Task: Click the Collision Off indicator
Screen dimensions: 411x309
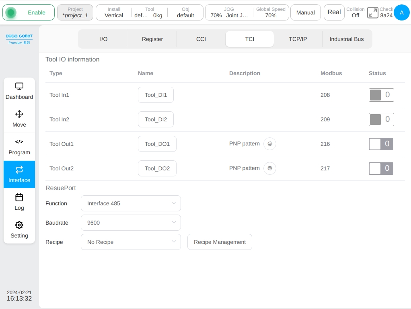Action: [x=355, y=12]
